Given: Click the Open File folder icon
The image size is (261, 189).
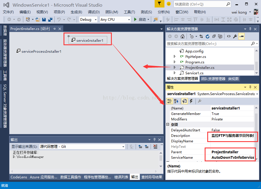Looking at the screenshot, I should tap(38, 20).
